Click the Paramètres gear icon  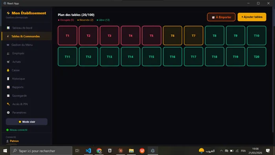pyautogui.click(x=8, y=113)
